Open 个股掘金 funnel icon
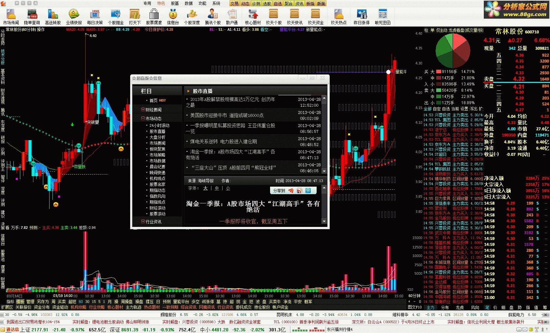 click(x=116, y=17)
